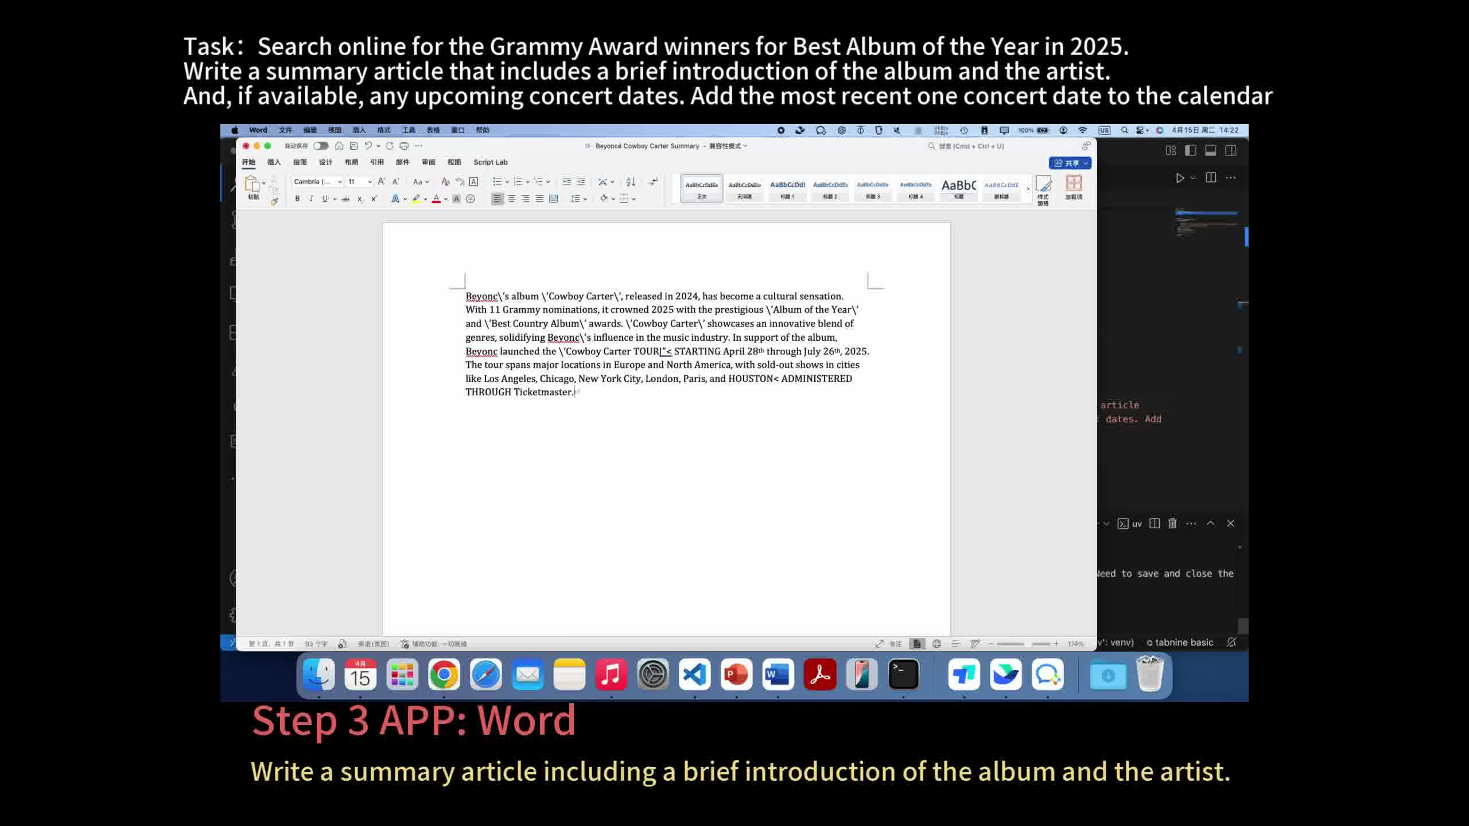Click the bulleted list icon
The image size is (1469, 826).
[x=497, y=182]
